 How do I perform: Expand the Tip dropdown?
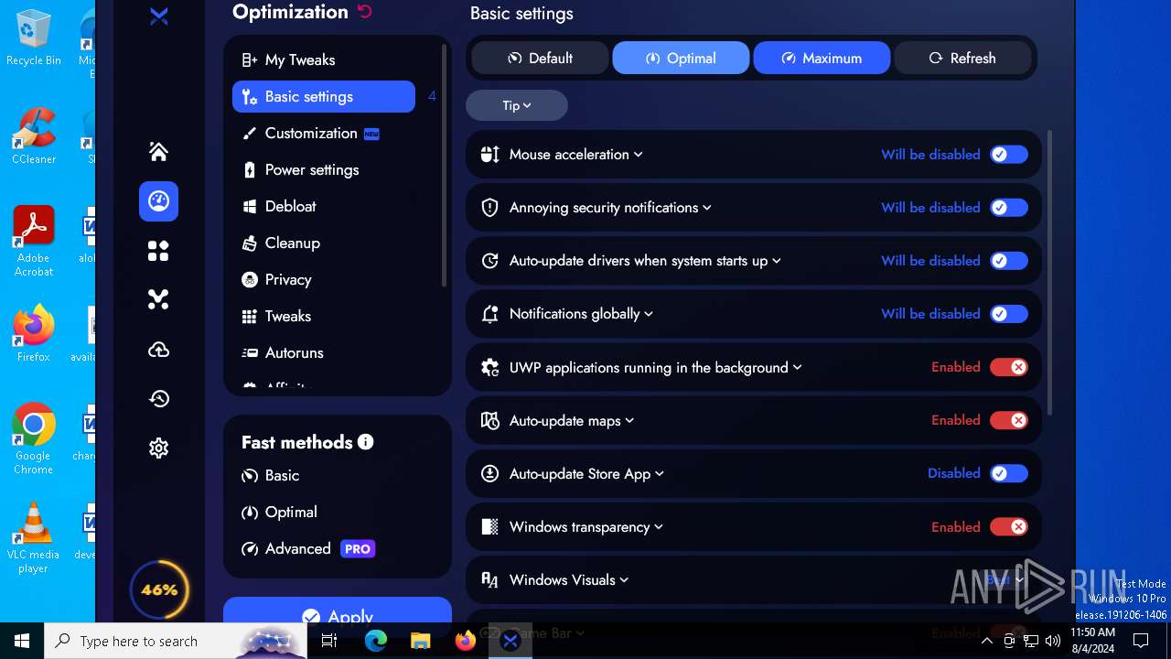click(517, 105)
